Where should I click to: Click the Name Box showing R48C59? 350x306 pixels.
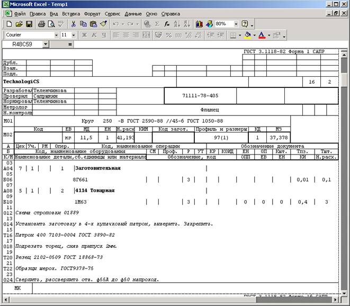pyautogui.click(x=24, y=44)
